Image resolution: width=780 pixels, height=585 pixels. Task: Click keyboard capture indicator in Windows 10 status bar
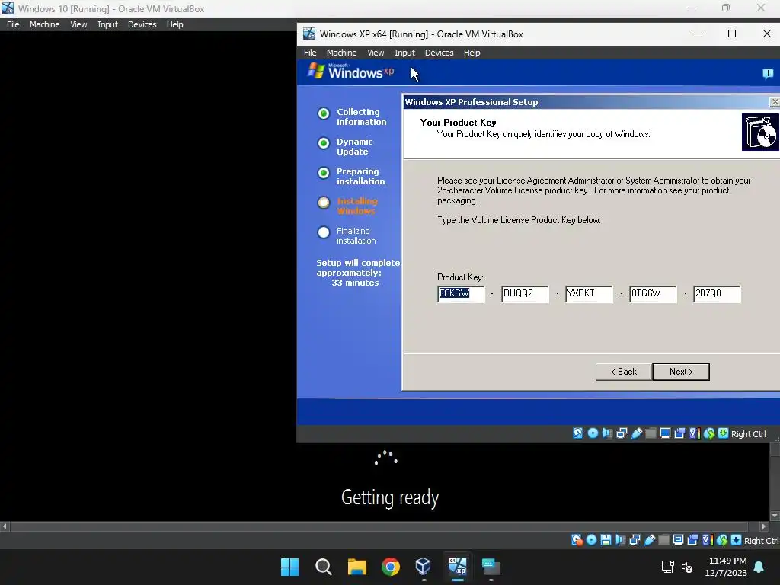[x=737, y=540]
